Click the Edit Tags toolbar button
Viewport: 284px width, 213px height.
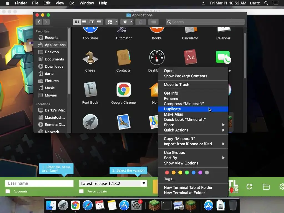[x=153, y=22]
